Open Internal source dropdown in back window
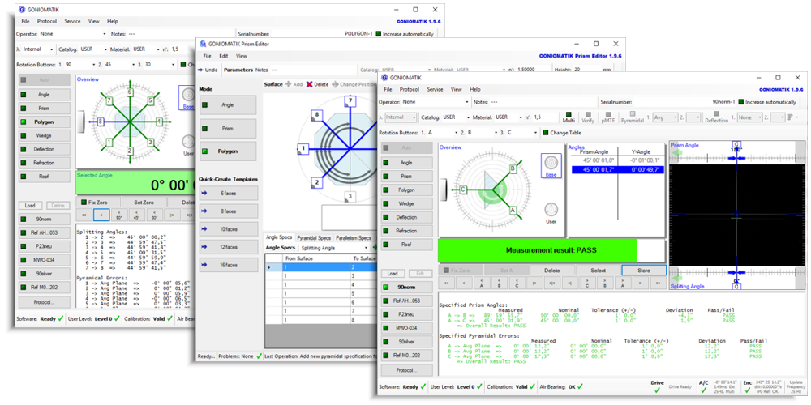811x405 pixels. 38,49
